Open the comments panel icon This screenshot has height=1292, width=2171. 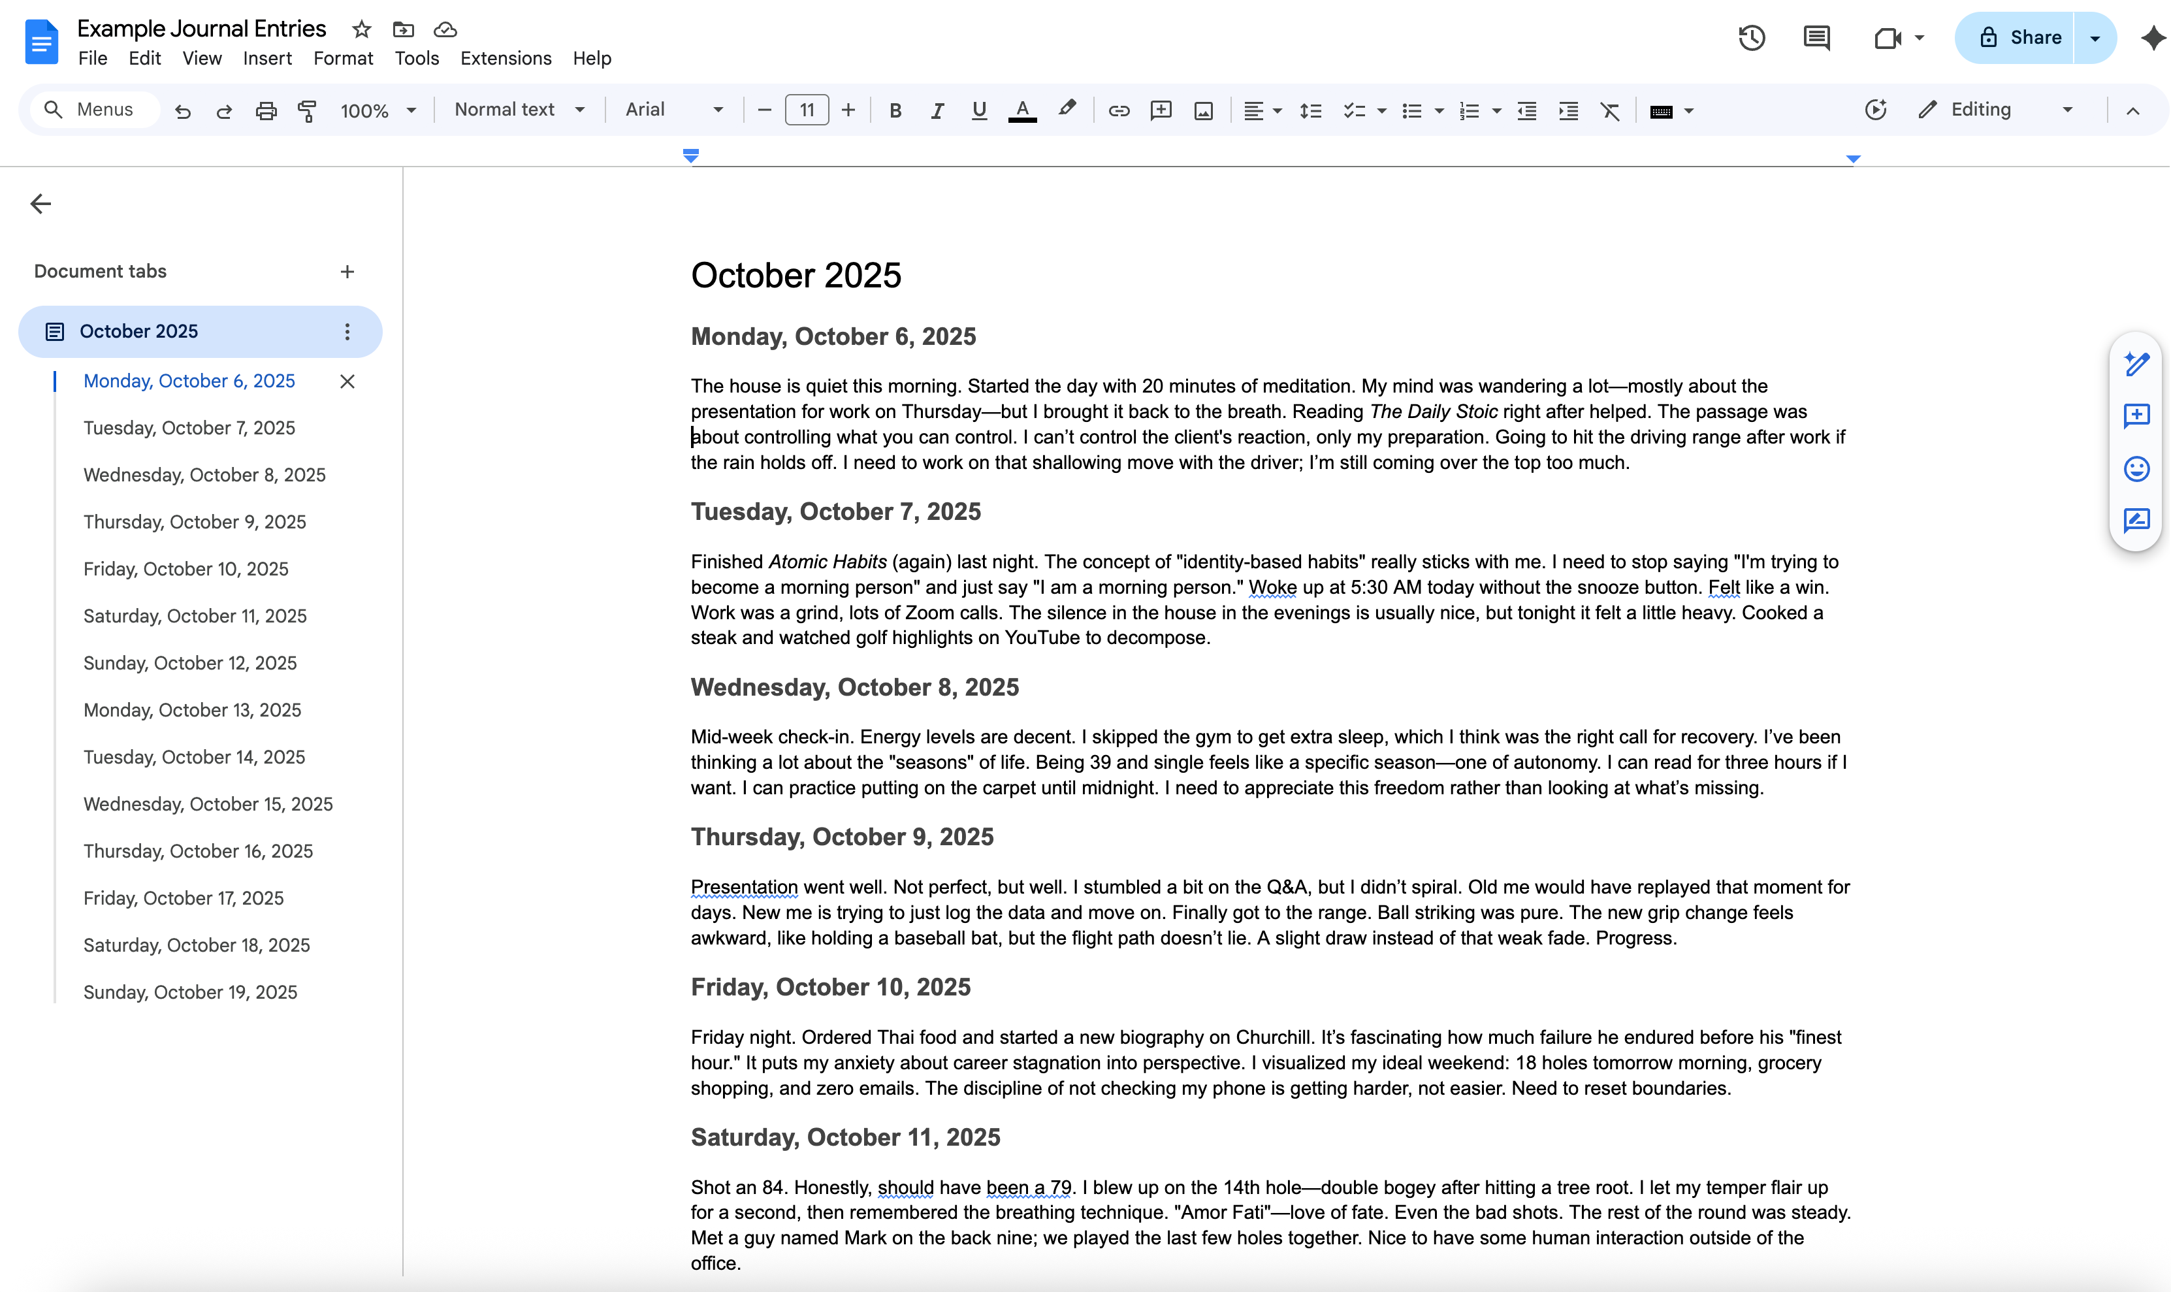tap(1816, 37)
